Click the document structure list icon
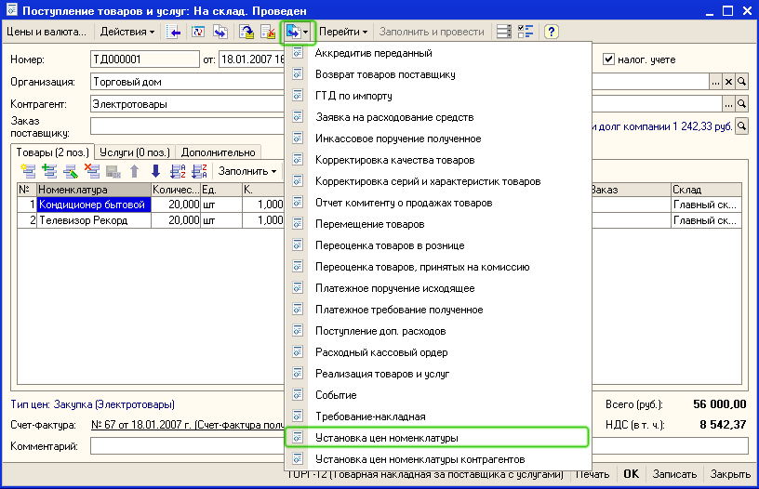The width and height of the screenshot is (759, 489). point(504,32)
